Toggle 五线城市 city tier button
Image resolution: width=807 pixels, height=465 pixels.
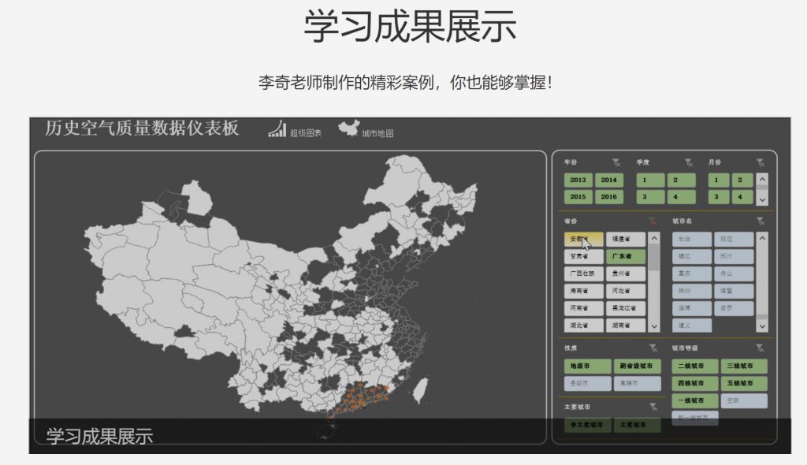(x=744, y=383)
